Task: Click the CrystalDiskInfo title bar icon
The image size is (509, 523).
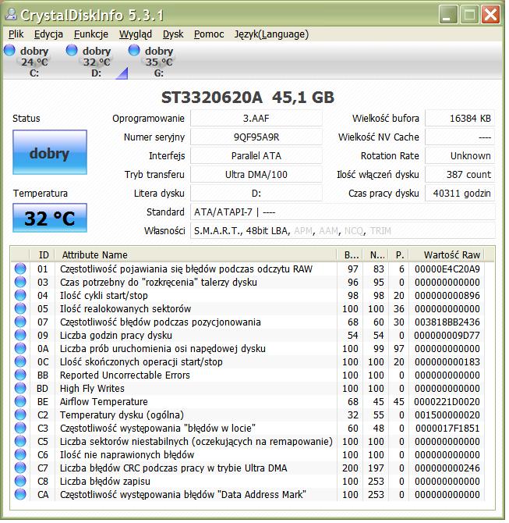Action: 11,14
